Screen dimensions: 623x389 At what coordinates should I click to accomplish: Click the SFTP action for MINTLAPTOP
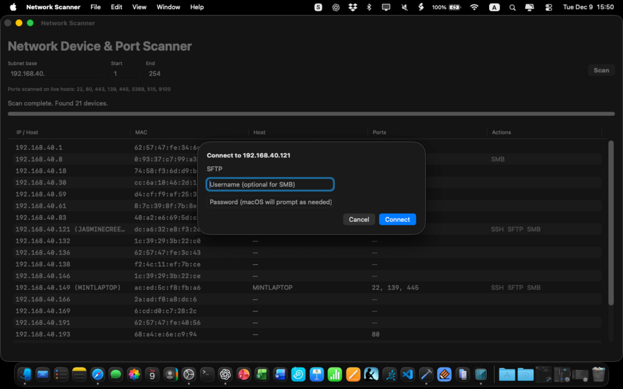click(515, 287)
